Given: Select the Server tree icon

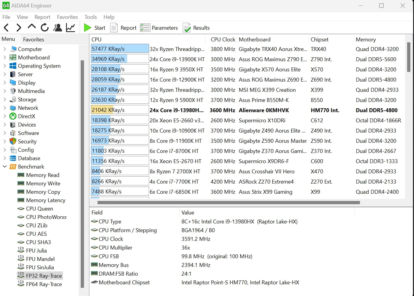Looking at the screenshot, I should pyautogui.click(x=13, y=74).
